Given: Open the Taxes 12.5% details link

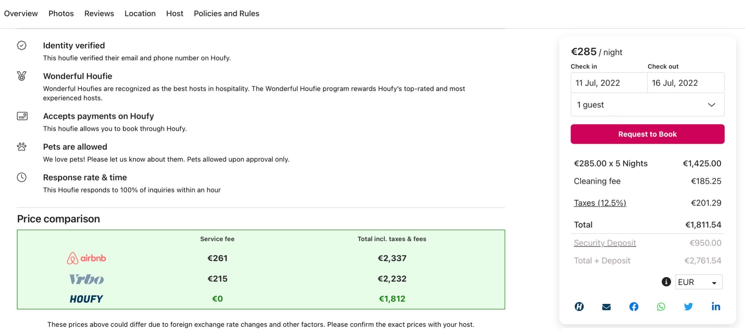Looking at the screenshot, I should 600,203.
